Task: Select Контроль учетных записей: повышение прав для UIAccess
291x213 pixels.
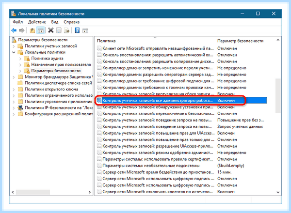Action: [x=158, y=133]
